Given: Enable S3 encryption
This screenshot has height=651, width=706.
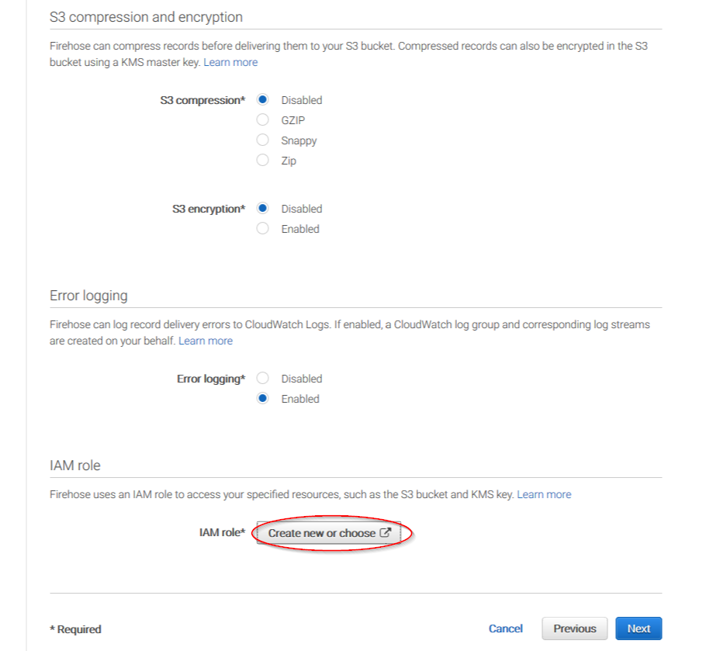Looking at the screenshot, I should (262, 228).
